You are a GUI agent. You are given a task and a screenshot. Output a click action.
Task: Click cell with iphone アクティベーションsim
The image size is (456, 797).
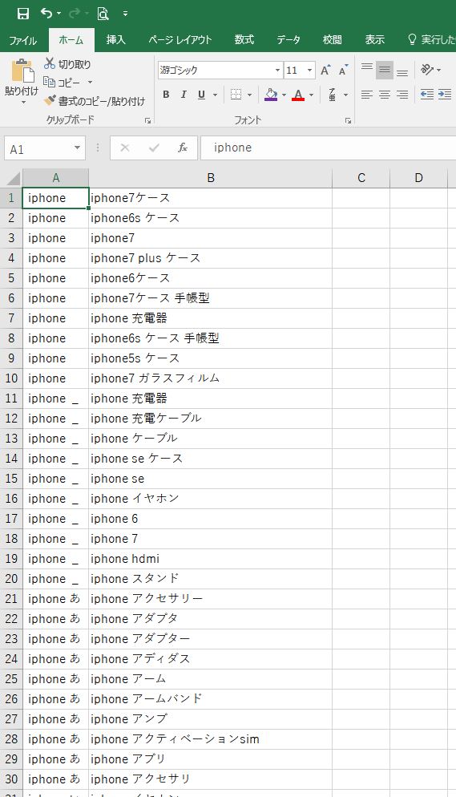(x=210, y=739)
